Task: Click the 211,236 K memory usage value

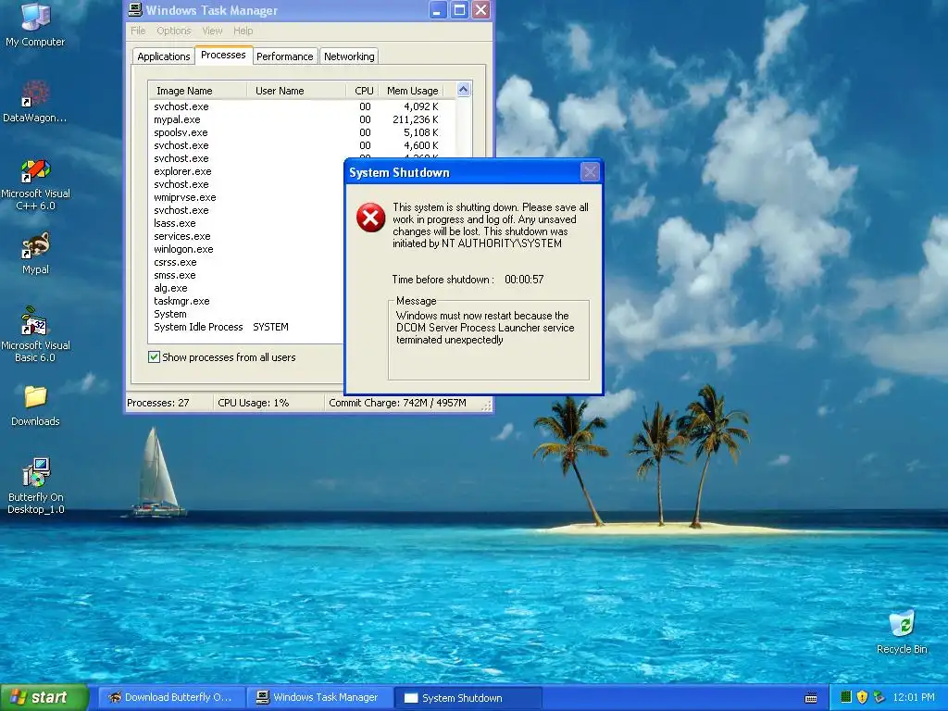Action: (416, 119)
